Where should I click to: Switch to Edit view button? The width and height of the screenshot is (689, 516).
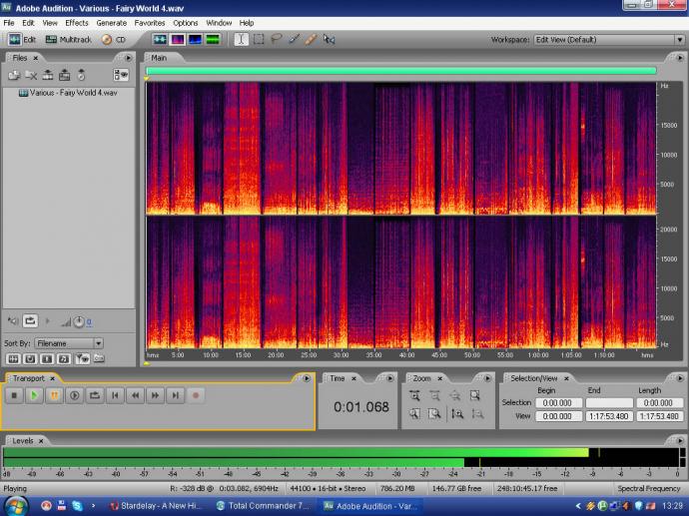tap(22, 40)
